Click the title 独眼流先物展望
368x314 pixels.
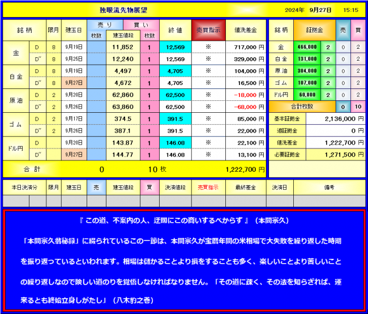tap(123, 10)
